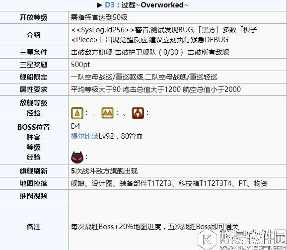Click the black devil-face boss icon

(x=77, y=158)
